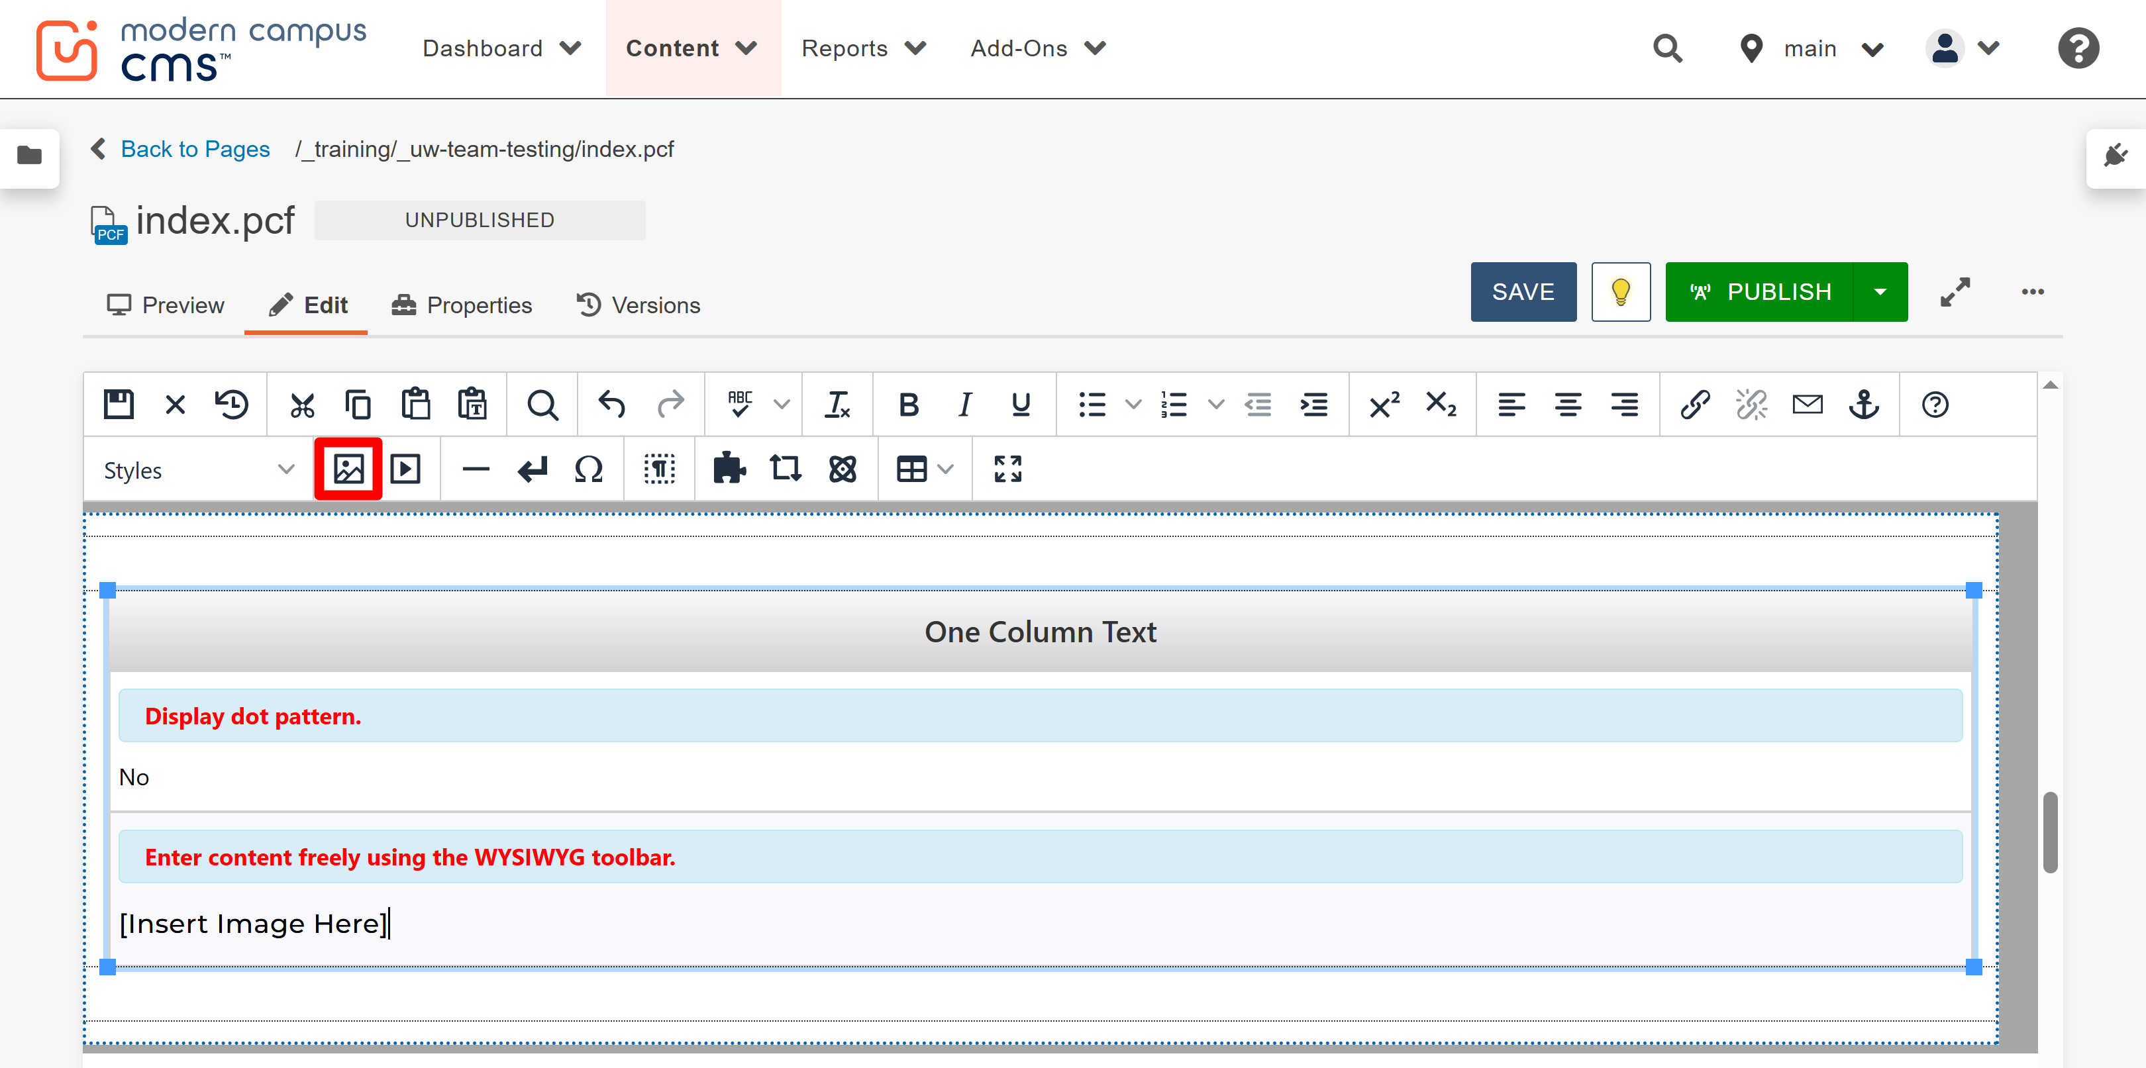
Task: Click the Insert Mailto Link envelope icon
Action: coord(1807,405)
